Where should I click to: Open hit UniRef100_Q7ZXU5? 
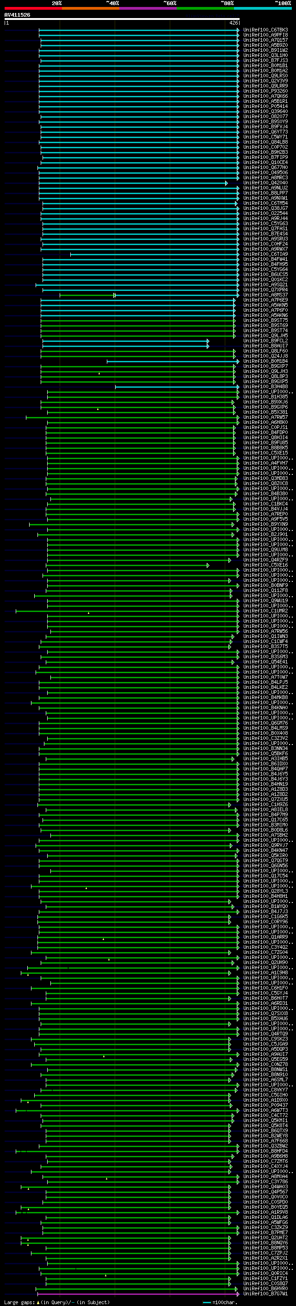point(265,800)
